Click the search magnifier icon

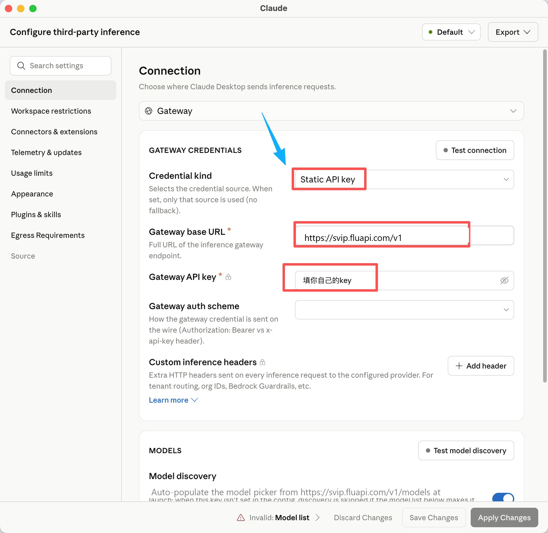coord(21,66)
